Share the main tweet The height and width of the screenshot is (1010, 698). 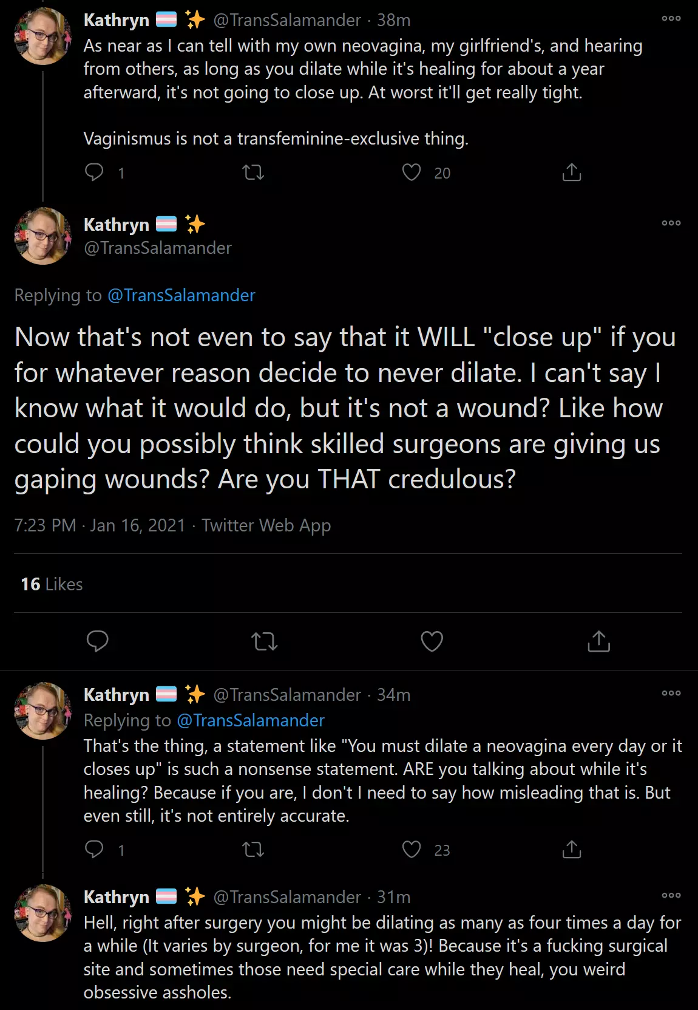click(598, 641)
